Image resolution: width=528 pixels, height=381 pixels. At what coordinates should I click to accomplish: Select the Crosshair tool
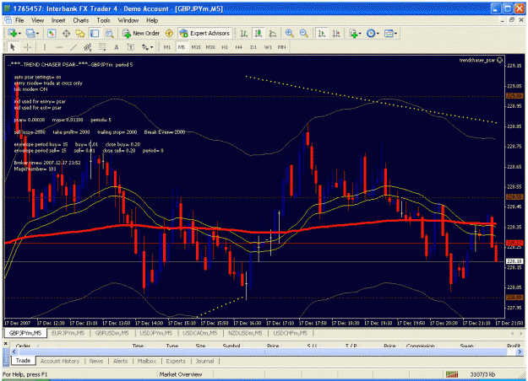[x=27, y=47]
